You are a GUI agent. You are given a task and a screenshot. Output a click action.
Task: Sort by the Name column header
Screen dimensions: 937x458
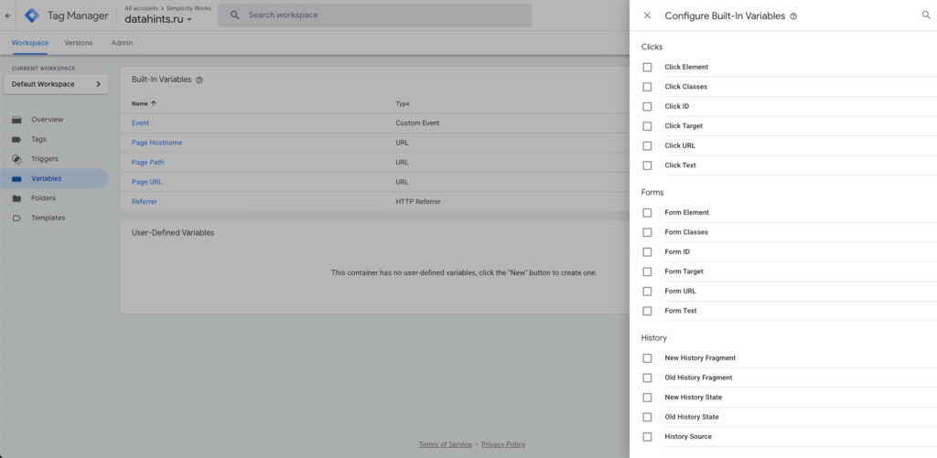139,103
